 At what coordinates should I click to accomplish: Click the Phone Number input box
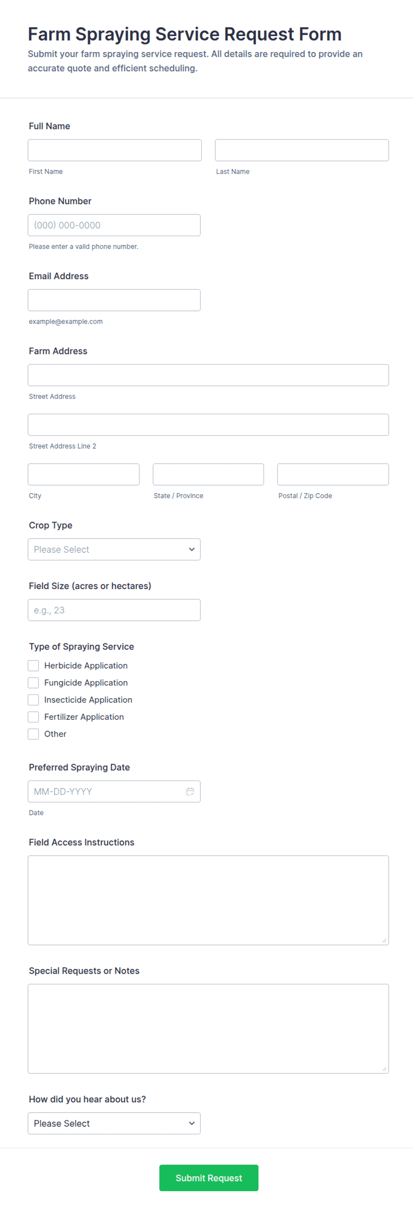pos(114,225)
